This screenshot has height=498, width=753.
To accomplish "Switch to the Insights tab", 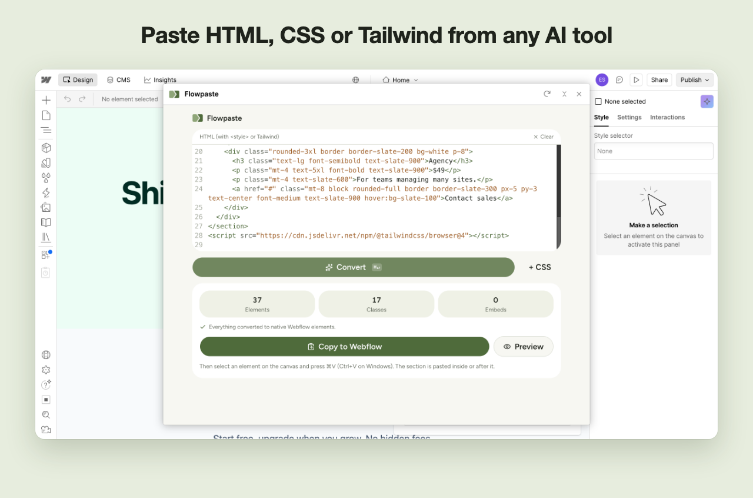I will 160,80.
